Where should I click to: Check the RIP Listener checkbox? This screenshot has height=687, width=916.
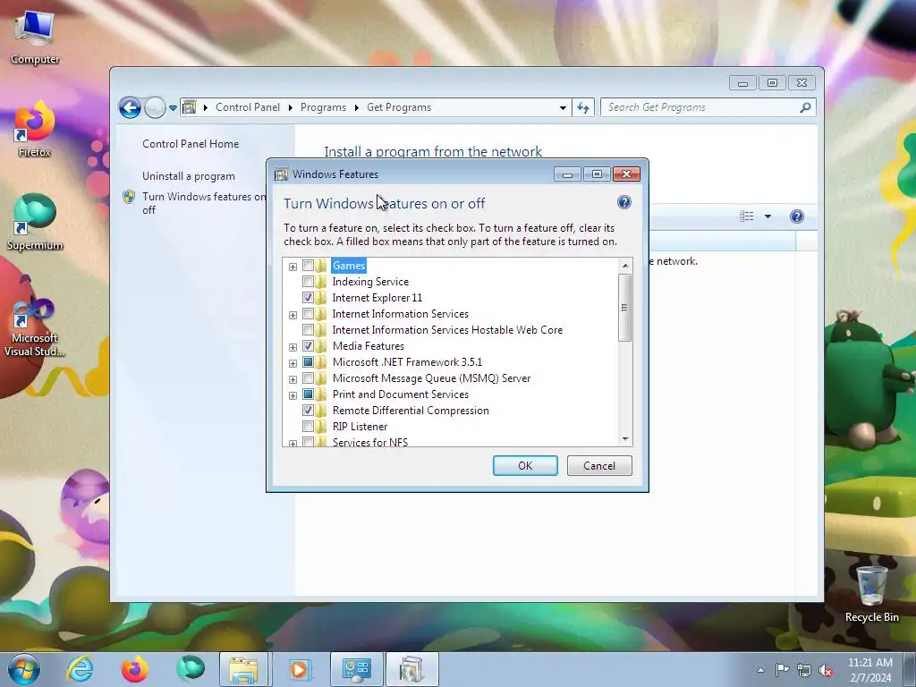coord(308,427)
